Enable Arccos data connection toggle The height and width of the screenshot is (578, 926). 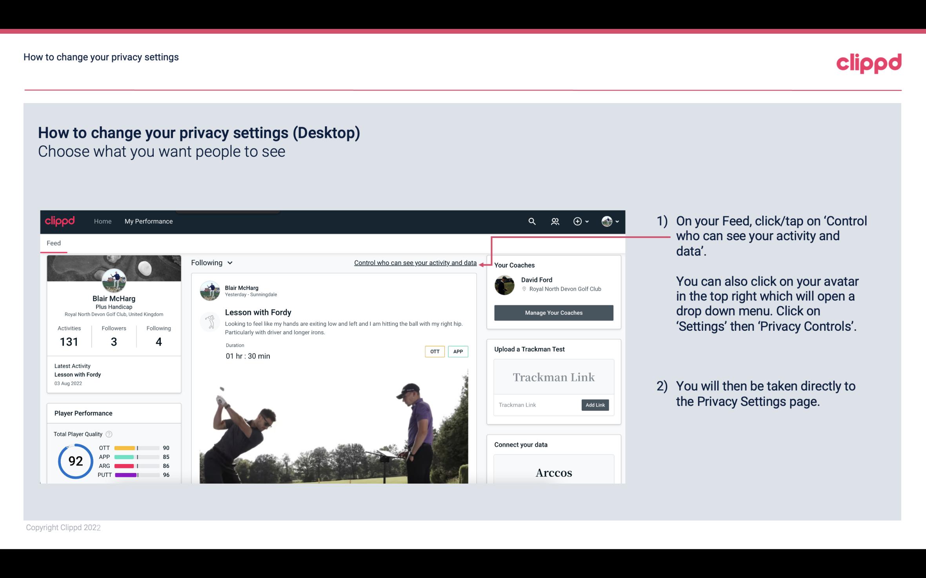coord(553,473)
